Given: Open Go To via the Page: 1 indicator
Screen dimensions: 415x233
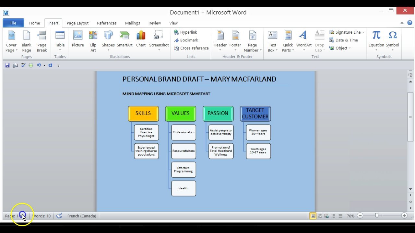Looking at the screenshot, I should pyautogui.click(x=12, y=216).
